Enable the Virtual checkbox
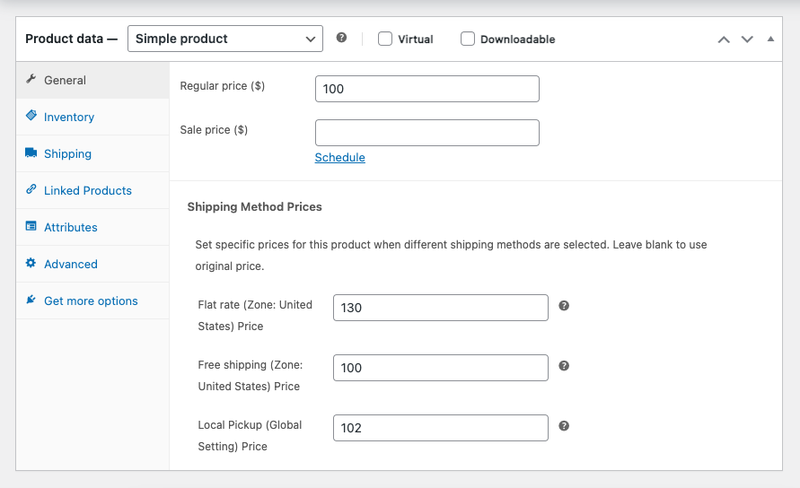 (x=385, y=39)
